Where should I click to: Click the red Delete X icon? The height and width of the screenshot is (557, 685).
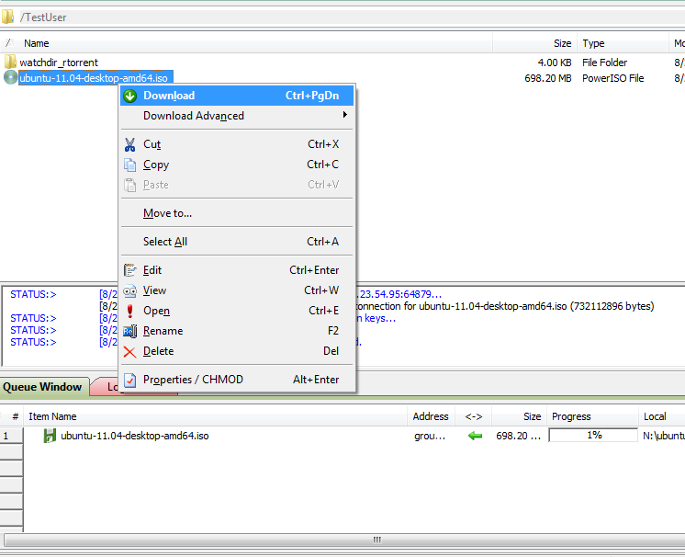129,351
